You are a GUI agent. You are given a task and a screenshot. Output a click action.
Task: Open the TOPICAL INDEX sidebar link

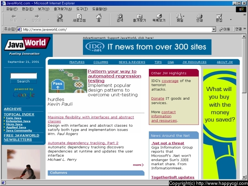(19, 114)
